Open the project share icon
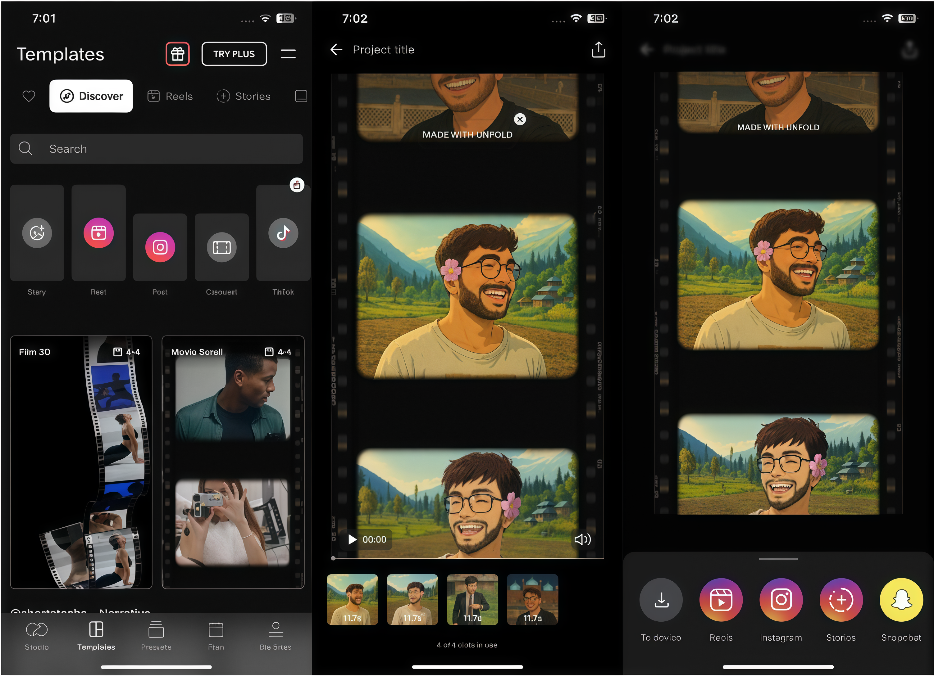934x676 pixels. pyautogui.click(x=598, y=49)
